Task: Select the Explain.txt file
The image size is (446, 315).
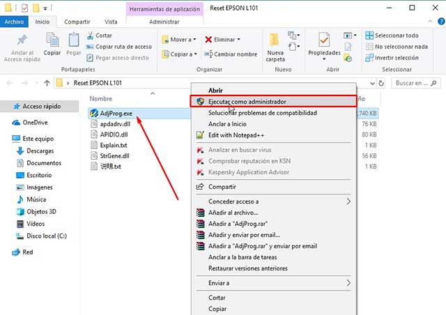Action: pos(114,145)
